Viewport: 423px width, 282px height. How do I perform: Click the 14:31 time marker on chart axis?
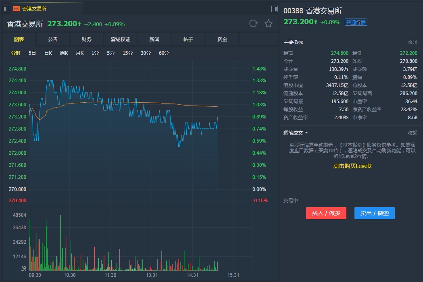tap(193, 275)
